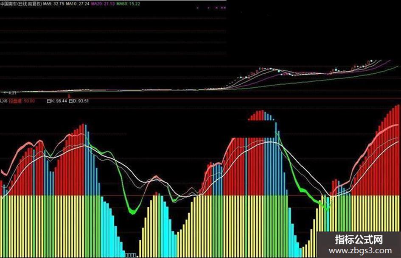
Task: Click the MA5: 32.75 moving average label
Action: pyautogui.click(x=53, y=4)
